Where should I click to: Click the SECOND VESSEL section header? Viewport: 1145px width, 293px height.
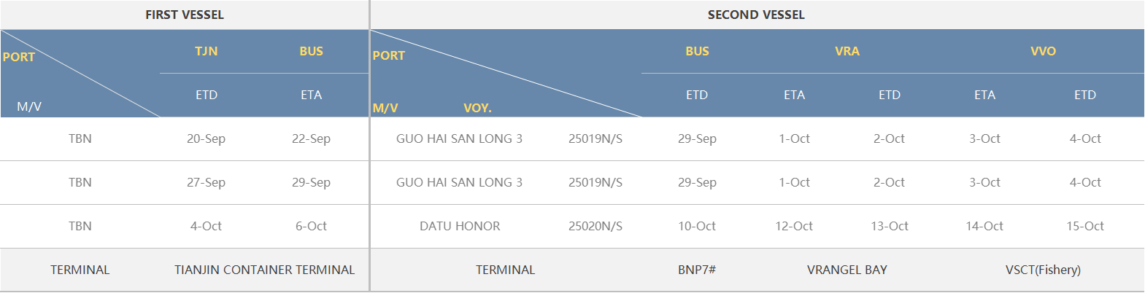[756, 15]
